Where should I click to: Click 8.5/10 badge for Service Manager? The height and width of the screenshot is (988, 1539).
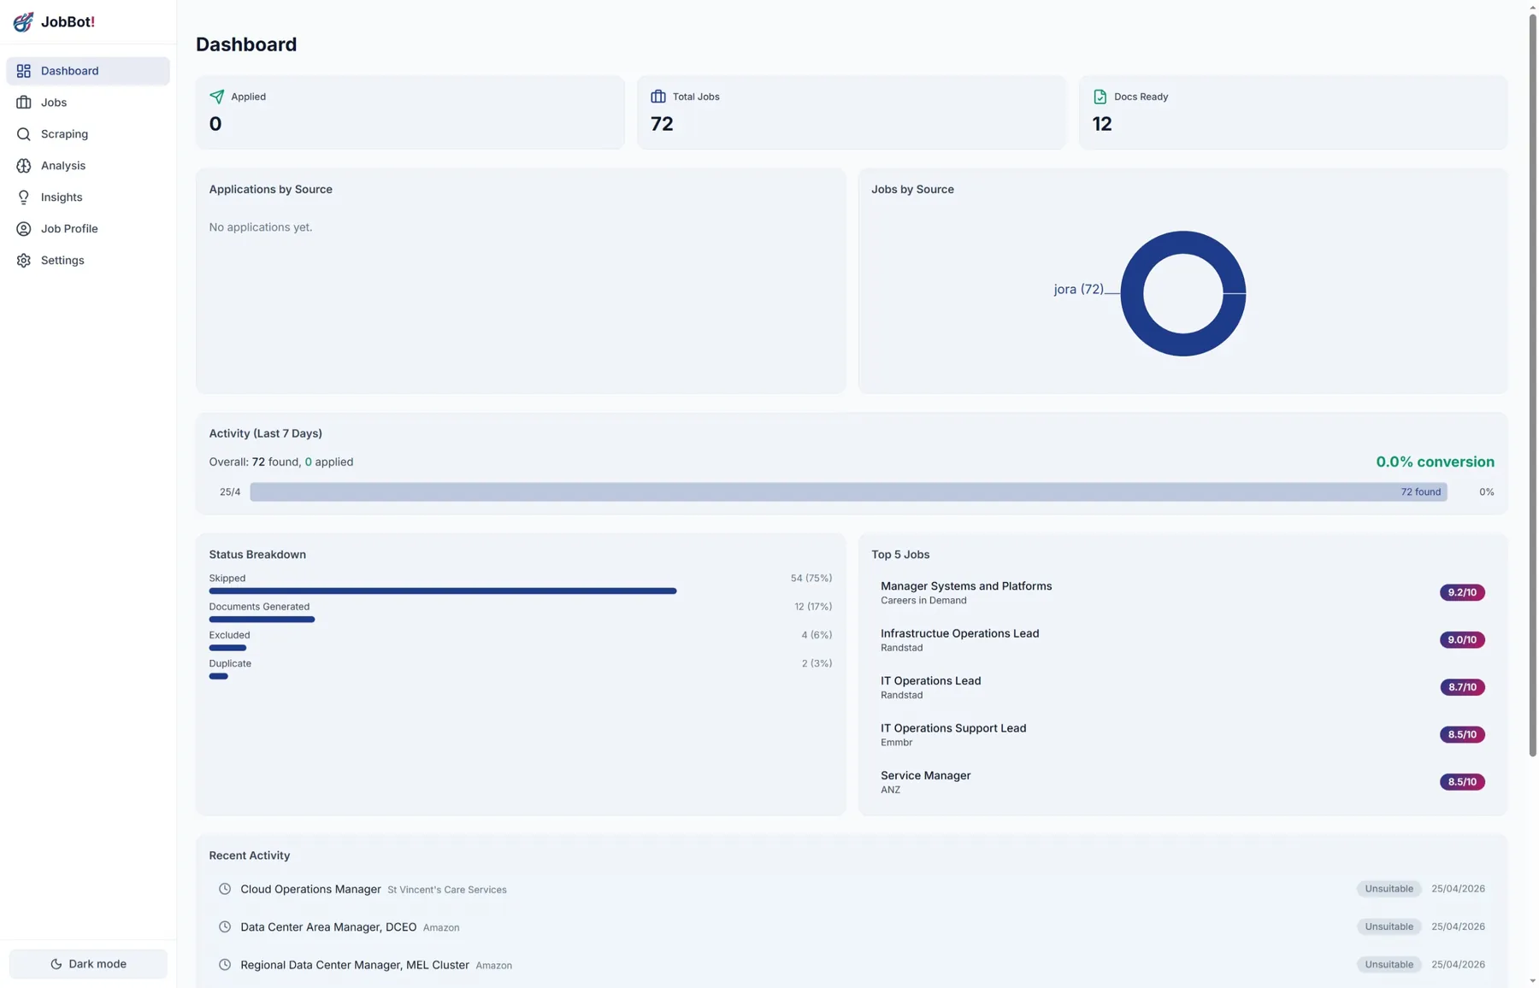pyautogui.click(x=1462, y=782)
